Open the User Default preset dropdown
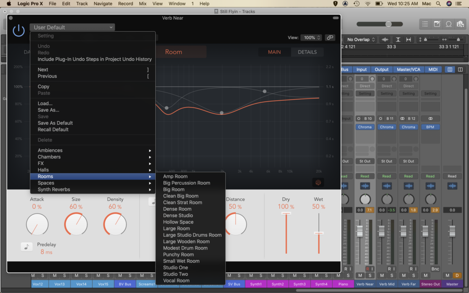This screenshot has width=469, height=293. 72,27
